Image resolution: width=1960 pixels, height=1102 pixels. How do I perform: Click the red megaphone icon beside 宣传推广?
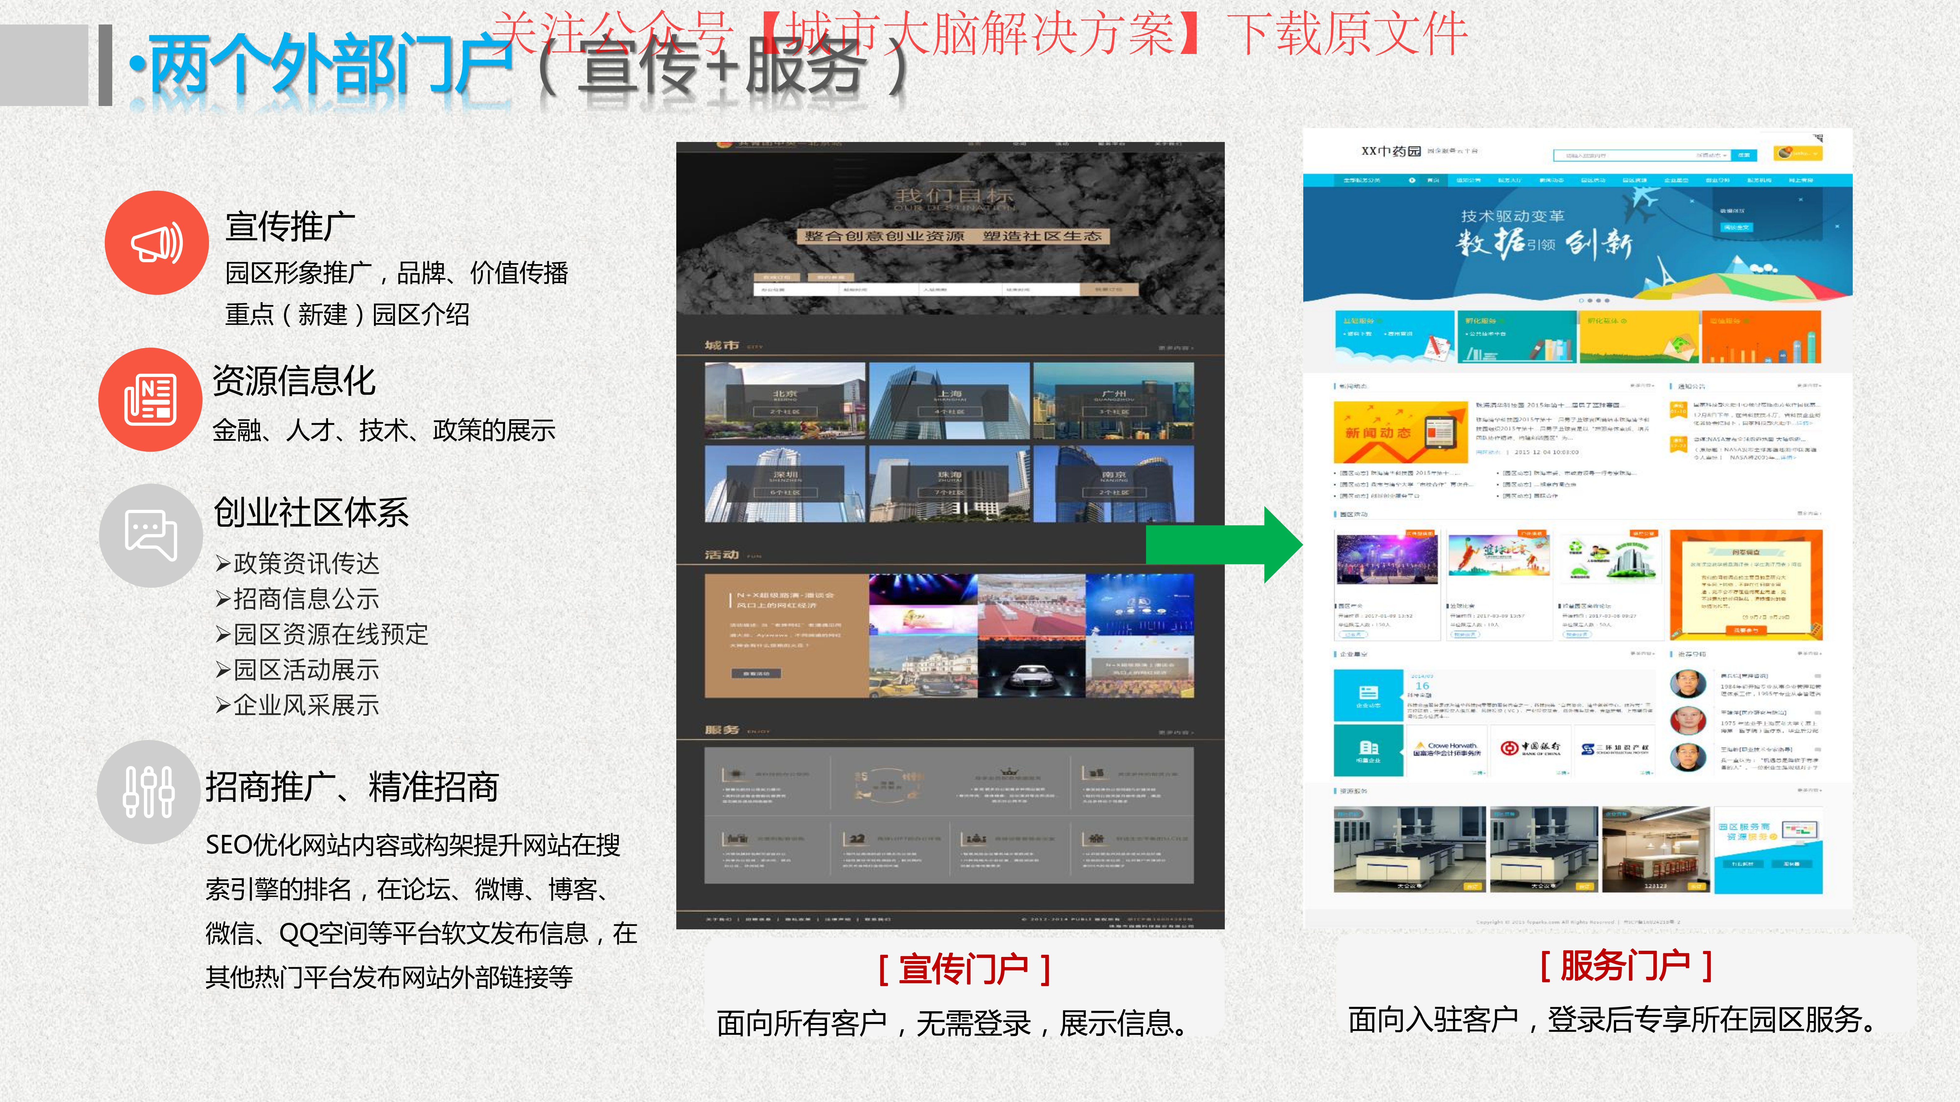pos(156,243)
